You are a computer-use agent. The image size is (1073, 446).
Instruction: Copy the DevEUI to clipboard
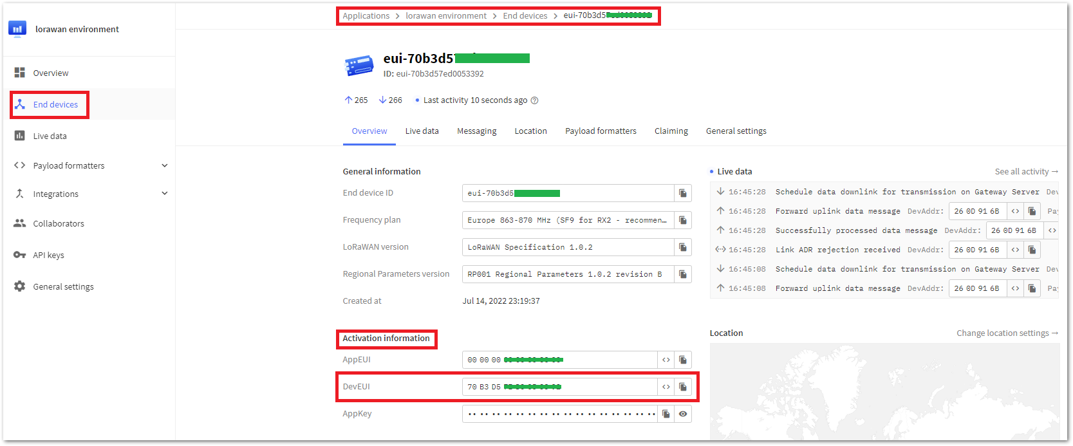pyautogui.click(x=683, y=387)
